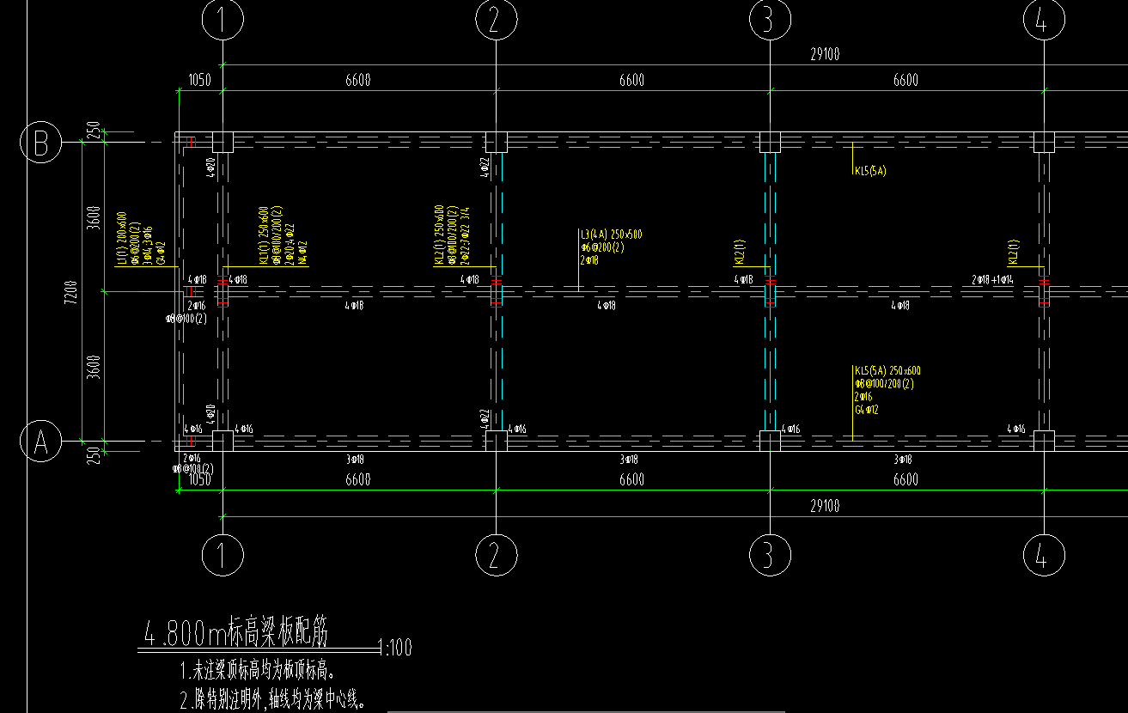Click the 250 dimension text below axis A

click(x=94, y=455)
